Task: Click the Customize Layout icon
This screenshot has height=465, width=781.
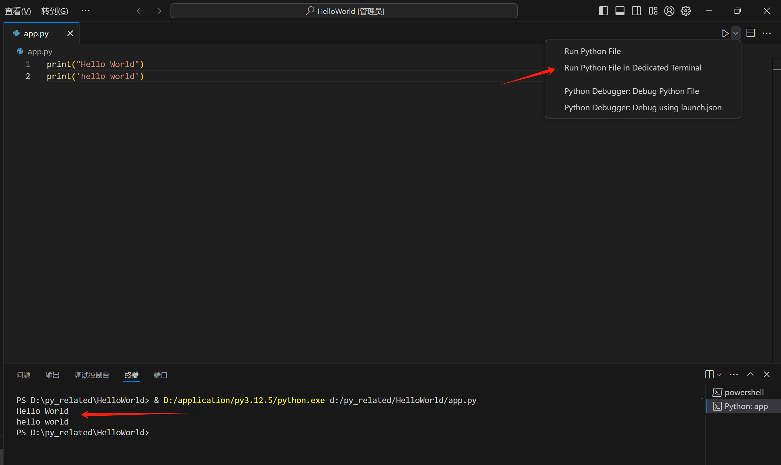Action: 653,11
